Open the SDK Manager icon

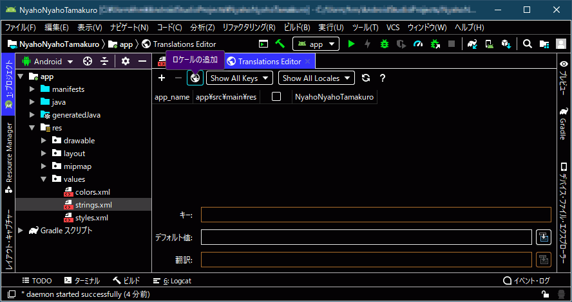506,44
